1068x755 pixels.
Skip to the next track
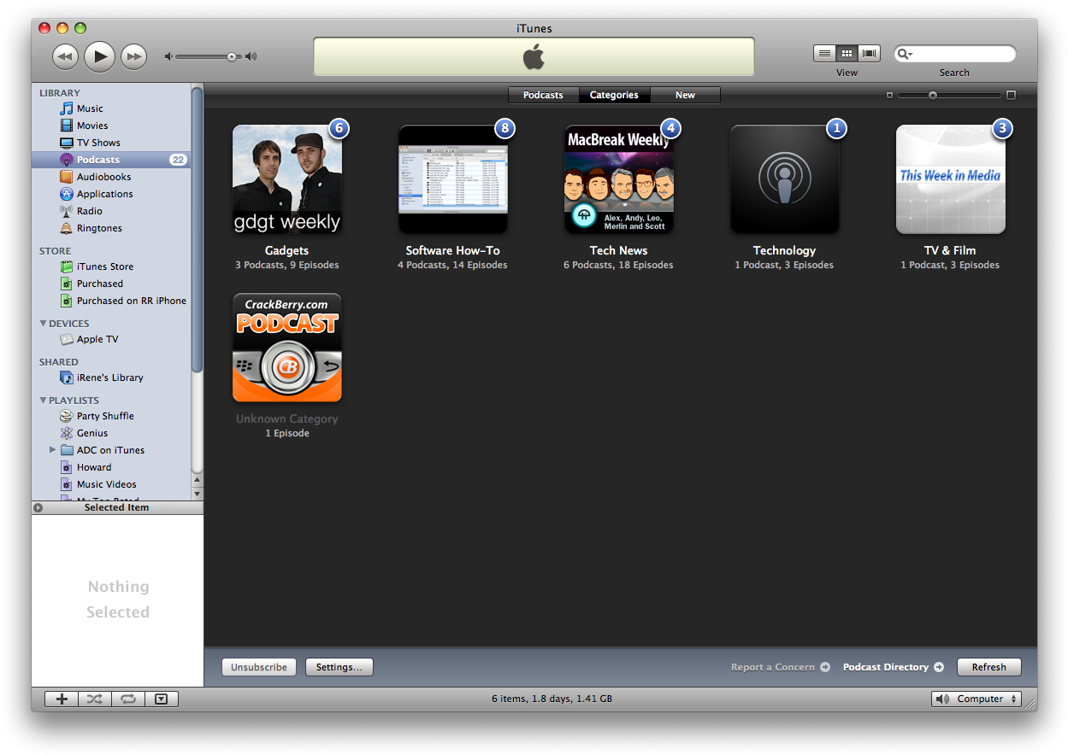[x=133, y=56]
